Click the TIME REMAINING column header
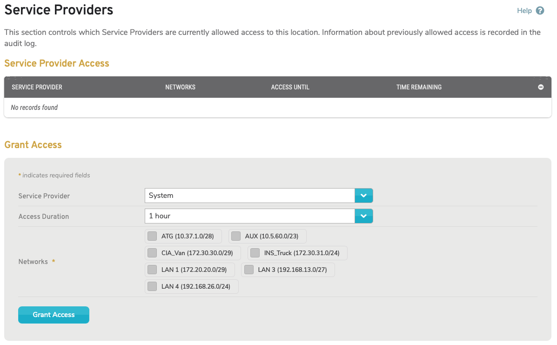 (419, 87)
